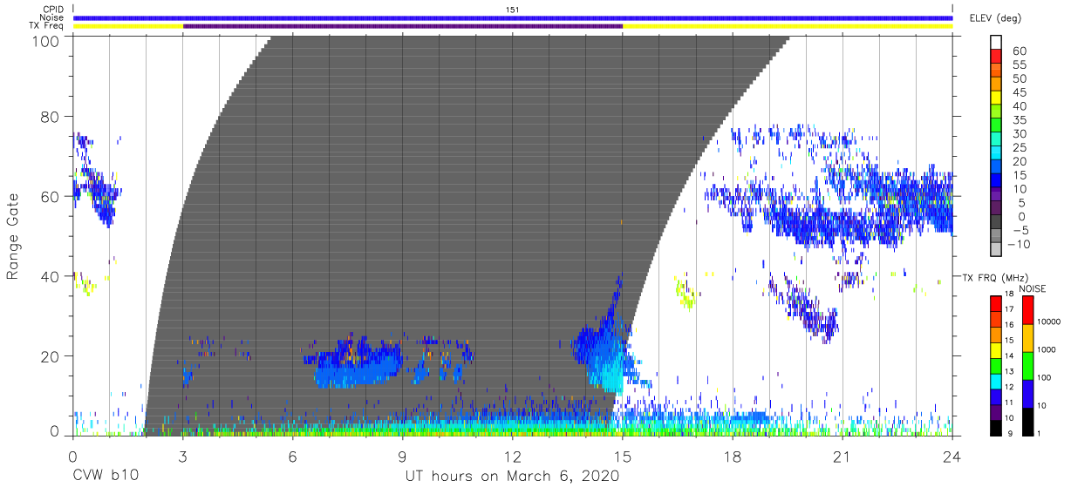Screen dimensions: 1071x494
Task: Select the black 1–10 NOISE colorbar swatch
Action: pos(1027,421)
